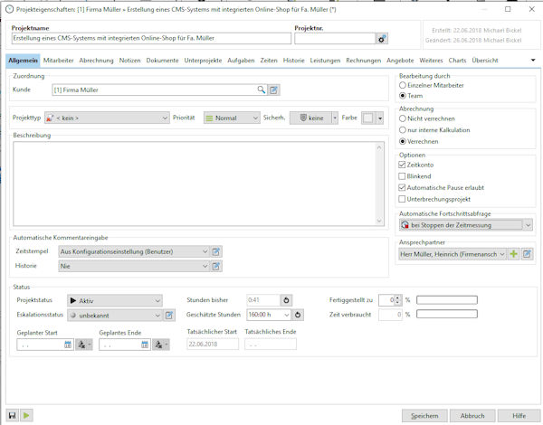The image size is (543, 425).
Task: Click the save disk icon at bottom left
Action: coord(12,415)
